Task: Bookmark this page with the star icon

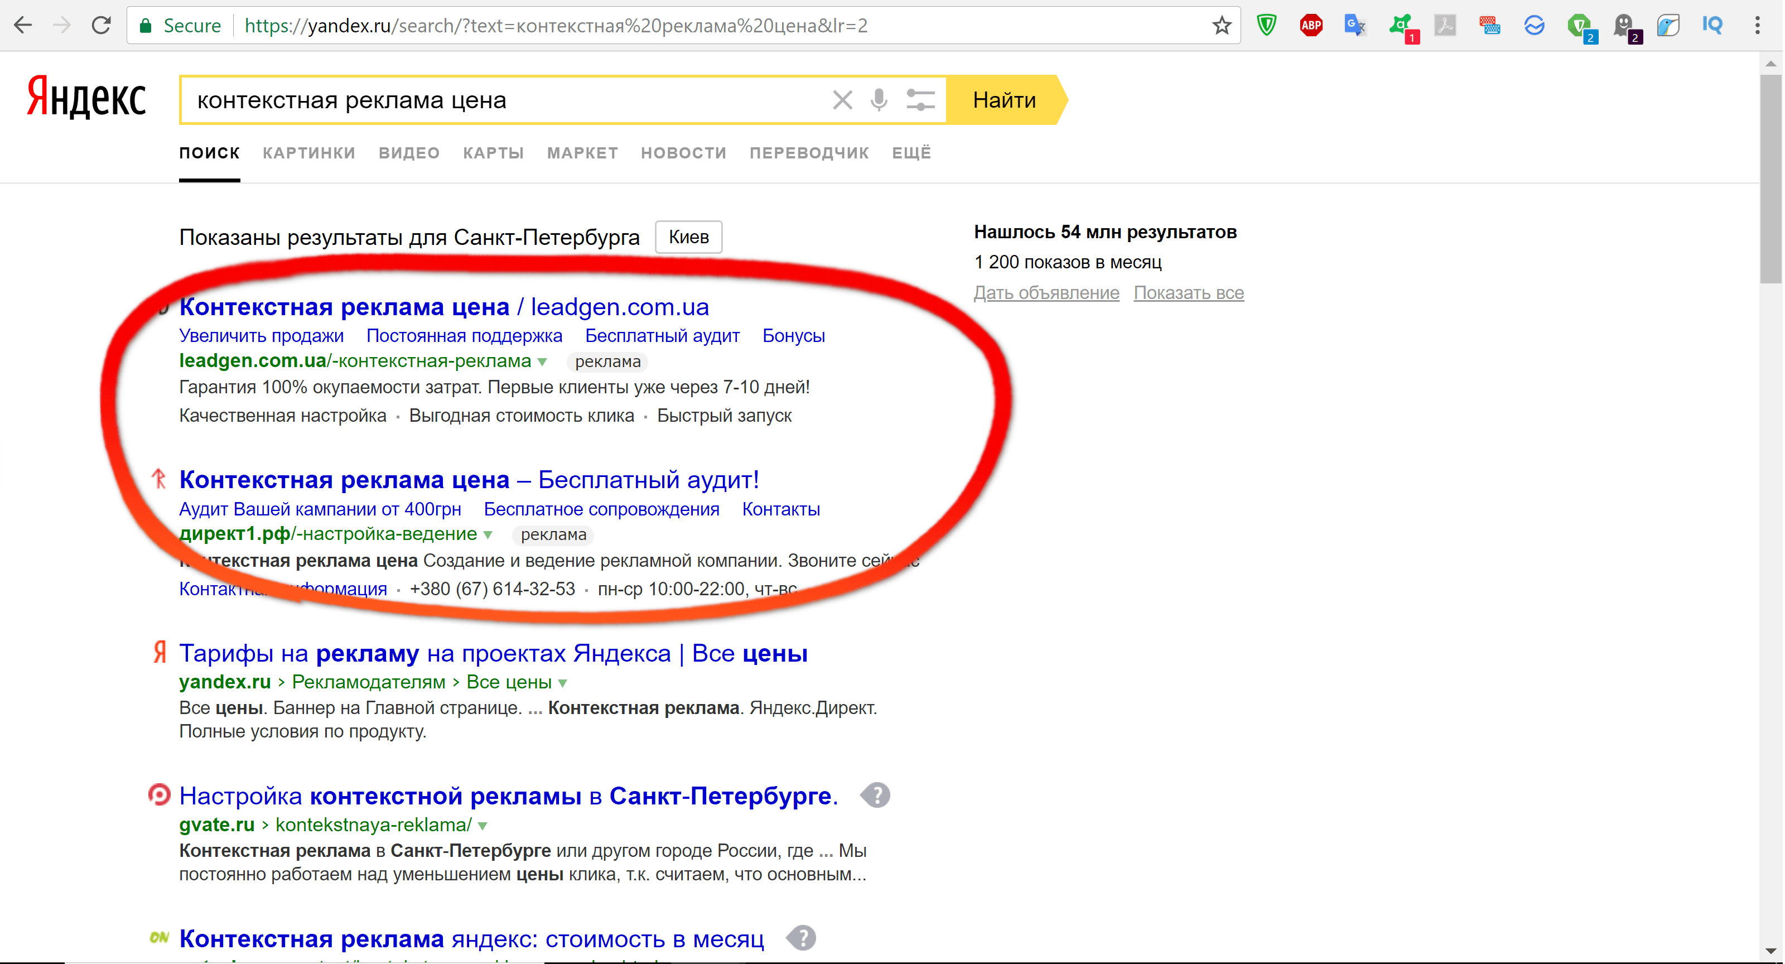Action: pyautogui.click(x=1222, y=26)
